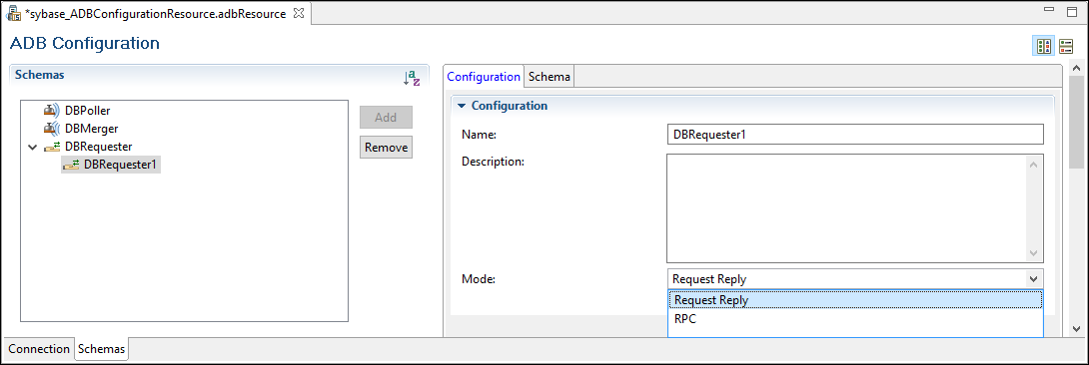Click the alphabetical sort icon in Schemas
The height and width of the screenshot is (365, 1089).
click(x=412, y=78)
